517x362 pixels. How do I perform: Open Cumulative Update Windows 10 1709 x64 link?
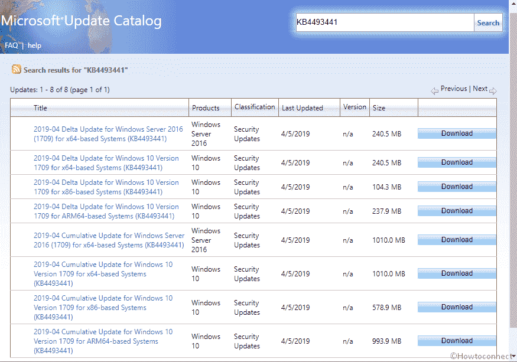(103, 273)
